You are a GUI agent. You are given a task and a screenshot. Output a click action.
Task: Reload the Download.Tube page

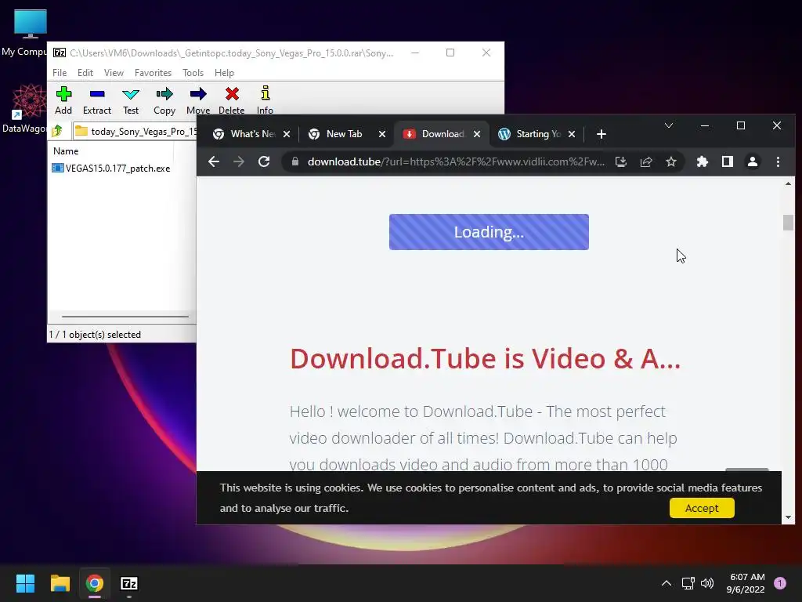coord(264,161)
